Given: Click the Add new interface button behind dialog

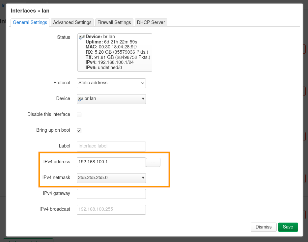Looking at the screenshot, I should point(28,241).
